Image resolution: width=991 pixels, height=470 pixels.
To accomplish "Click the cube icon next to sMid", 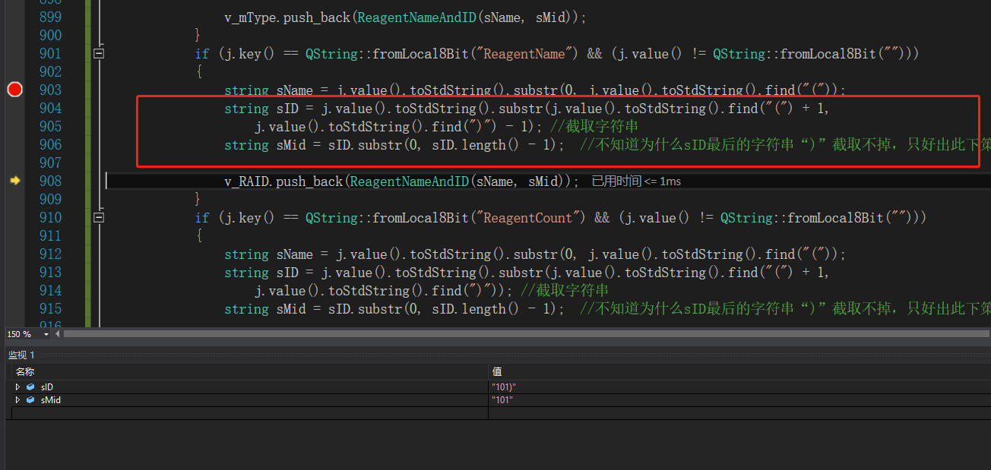I will pyautogui.click(x=30, y=399).
